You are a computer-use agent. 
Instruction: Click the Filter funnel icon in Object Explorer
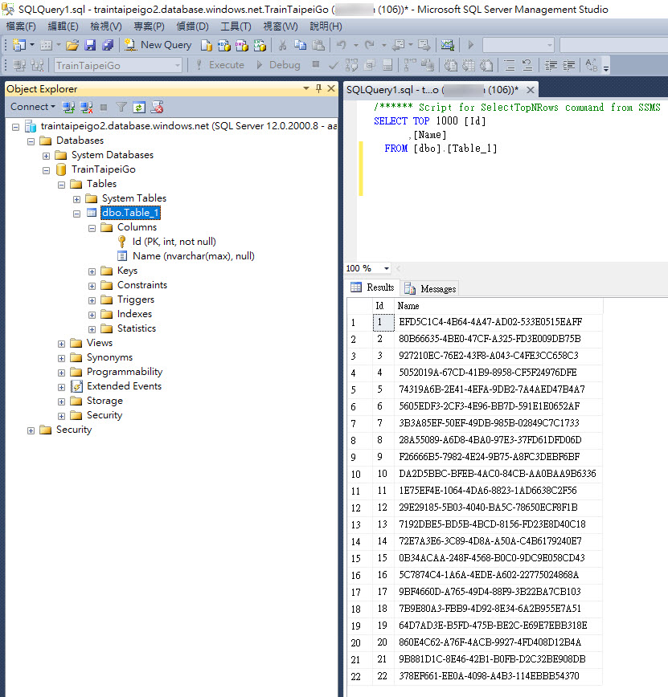[x=121, y=107]
